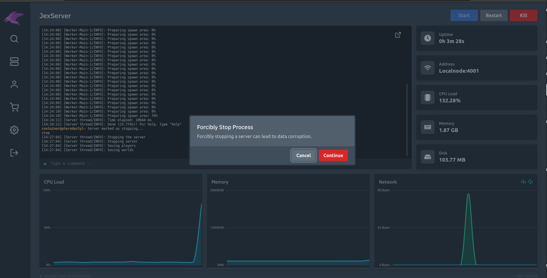This screenshot has width=547, height=278.
Task: Open the servers list icon in sidebar
Action: pyautogui.click(x=14, y=62)
